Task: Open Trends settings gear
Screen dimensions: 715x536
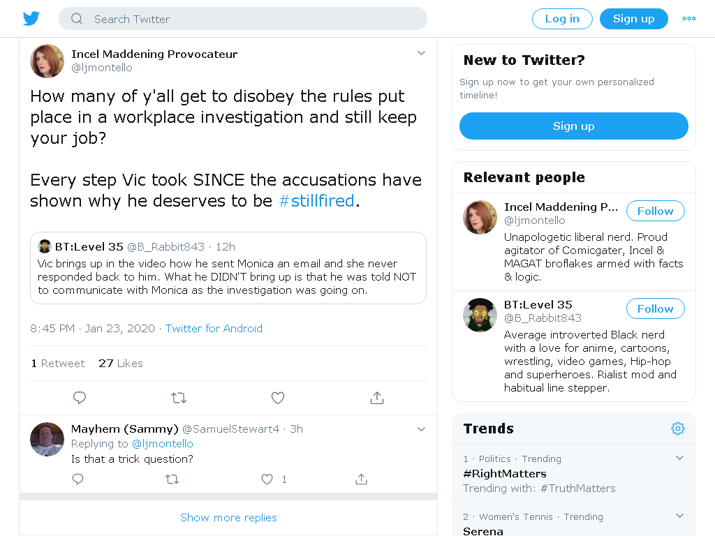Action: (677, 429)
